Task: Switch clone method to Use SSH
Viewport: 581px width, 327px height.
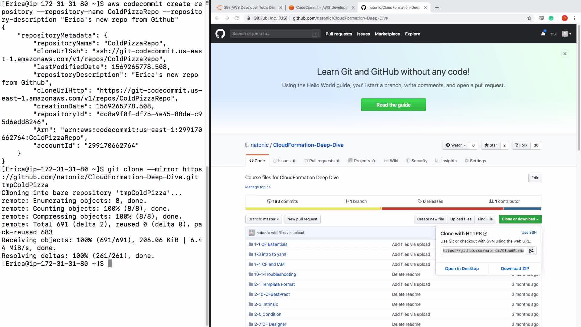Action: (x=529, y=233)
